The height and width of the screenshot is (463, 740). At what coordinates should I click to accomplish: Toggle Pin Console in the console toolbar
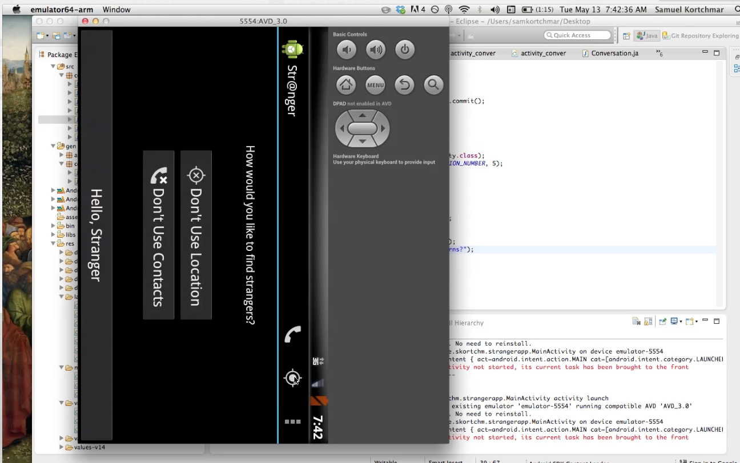(663, 322)
